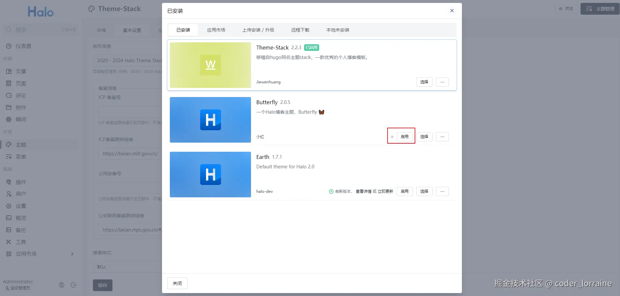Close the 已安装 dialog with the X
This screenshot has height=296, width=620.
pos(452,11)
